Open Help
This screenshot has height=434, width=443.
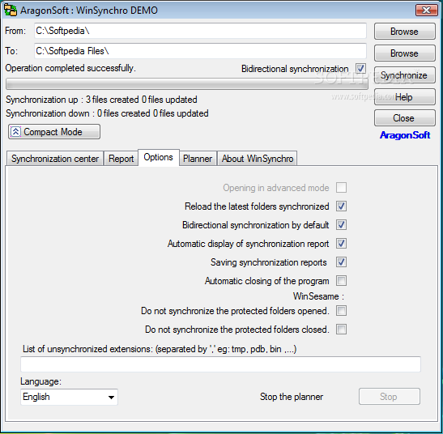(x=405, y=97)
